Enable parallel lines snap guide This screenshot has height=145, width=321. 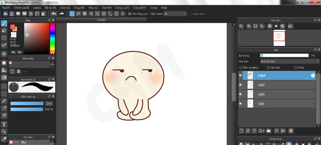(x=78, y=14)
